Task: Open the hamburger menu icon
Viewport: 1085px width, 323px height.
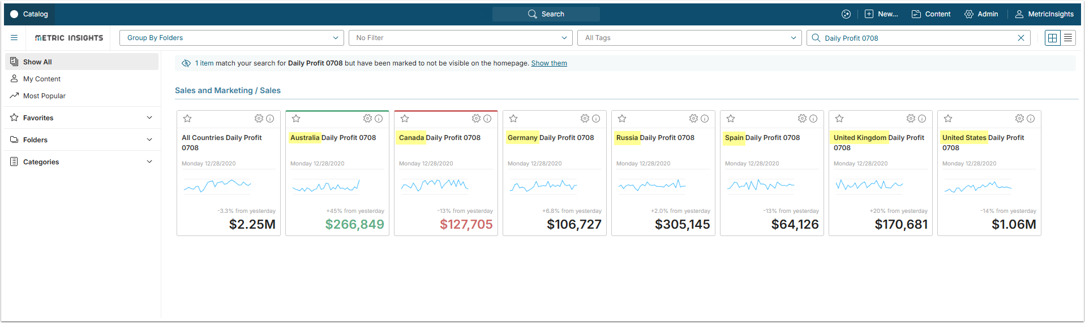Action: 14,38
